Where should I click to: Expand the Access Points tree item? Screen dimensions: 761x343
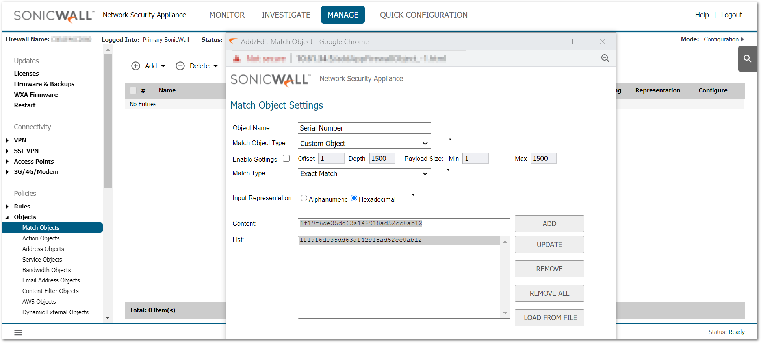point(7,162)
